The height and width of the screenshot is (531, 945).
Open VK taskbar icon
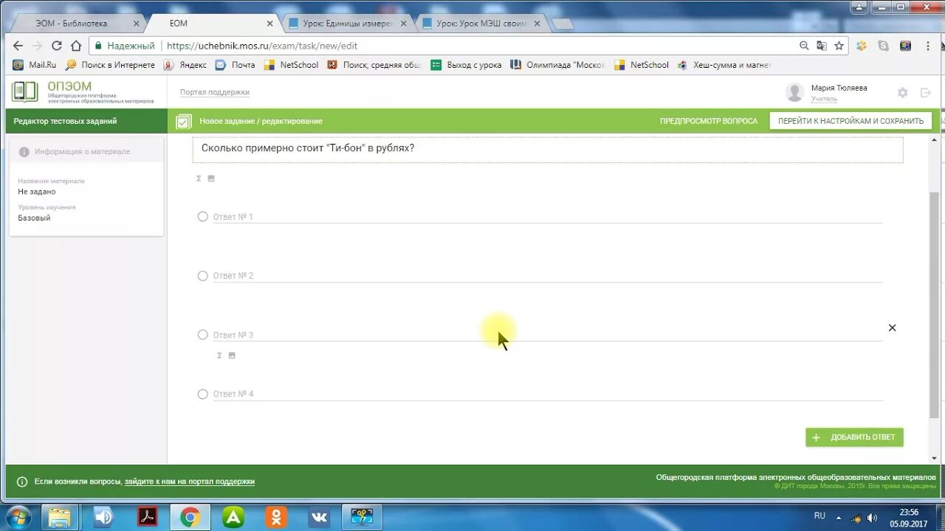coord(319,517)
